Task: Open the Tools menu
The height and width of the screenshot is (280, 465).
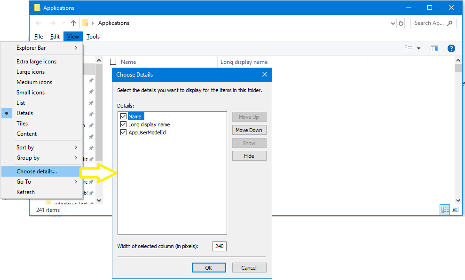Action: (93, 36)
